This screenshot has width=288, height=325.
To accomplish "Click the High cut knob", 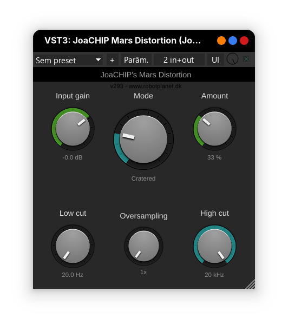I will (214, 246).
